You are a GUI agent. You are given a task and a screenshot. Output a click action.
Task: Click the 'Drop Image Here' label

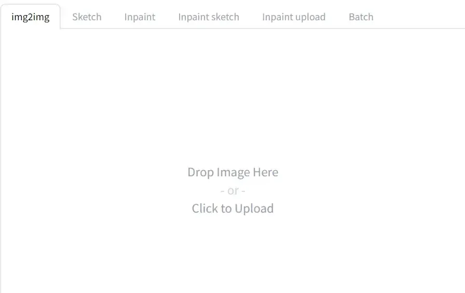233,172
